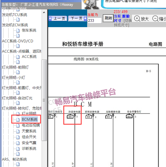Open the 天窗系统 tree item
Image resolution: width=166 pixels, height=167 pixels.
click(29, 131)
